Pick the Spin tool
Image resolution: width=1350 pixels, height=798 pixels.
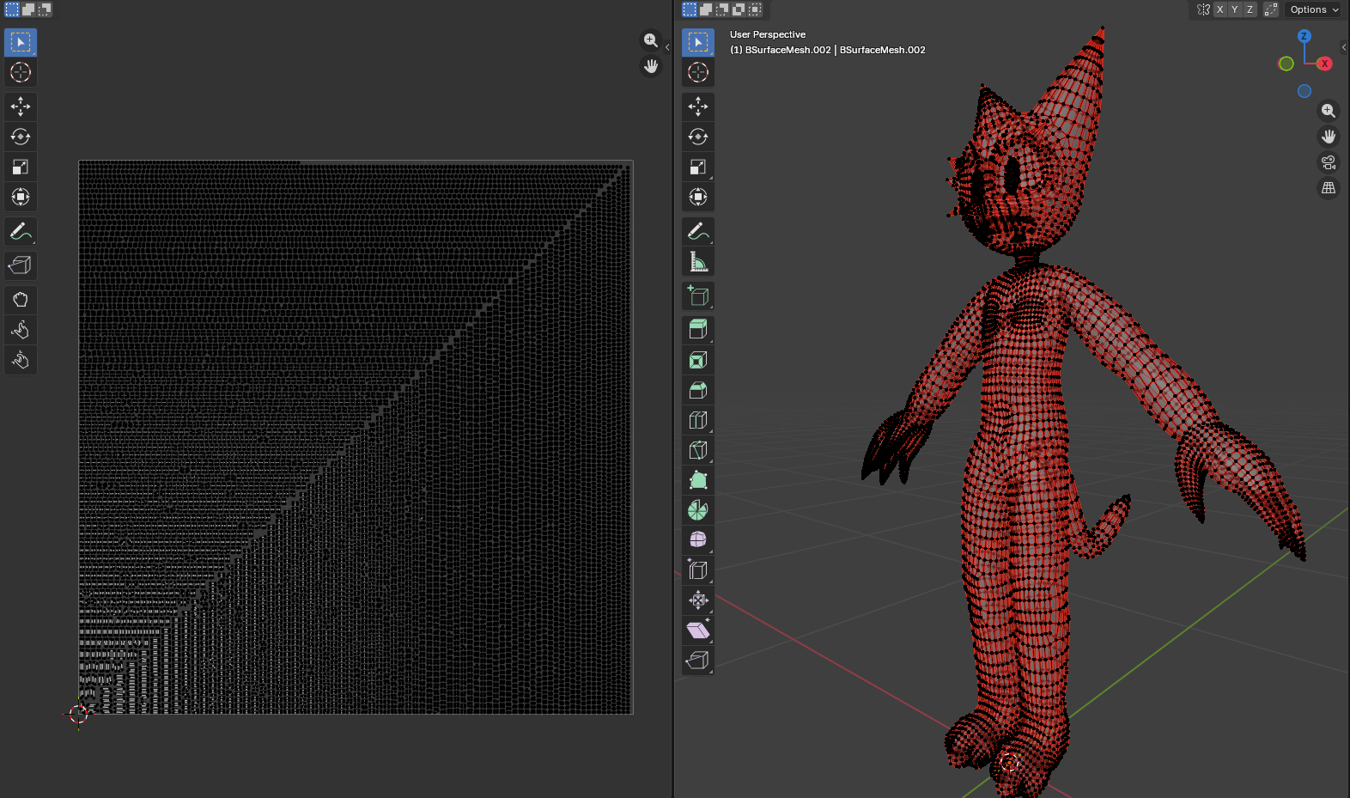[x=698, y=510]
